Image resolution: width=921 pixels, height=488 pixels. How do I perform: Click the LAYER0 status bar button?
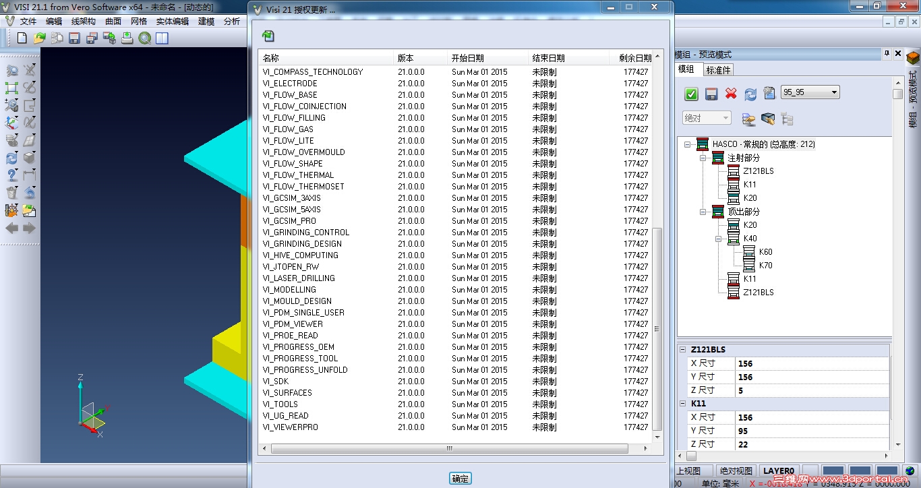778,471
